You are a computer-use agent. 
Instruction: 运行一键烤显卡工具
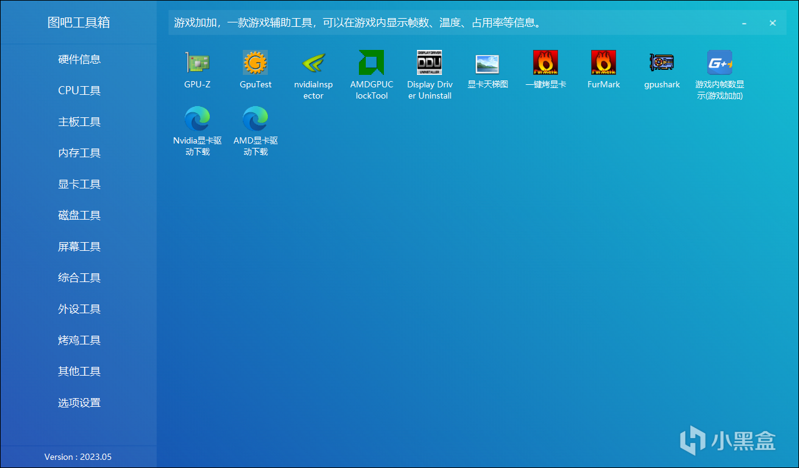546,69
